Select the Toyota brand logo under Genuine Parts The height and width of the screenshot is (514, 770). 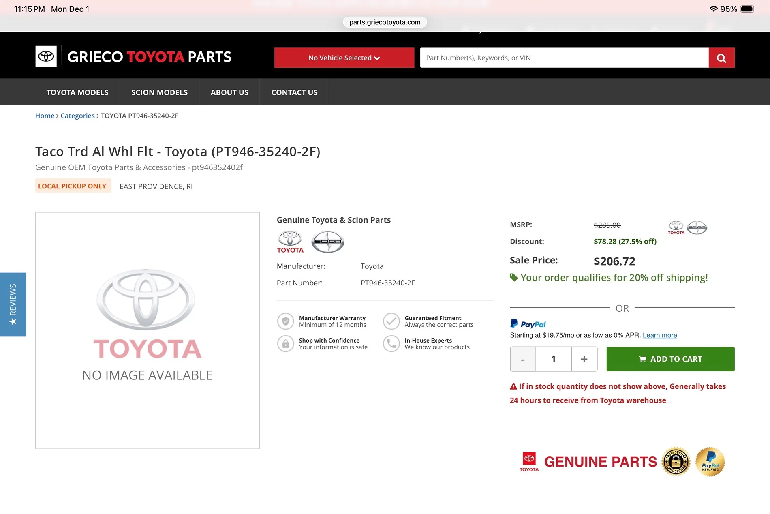289,242
